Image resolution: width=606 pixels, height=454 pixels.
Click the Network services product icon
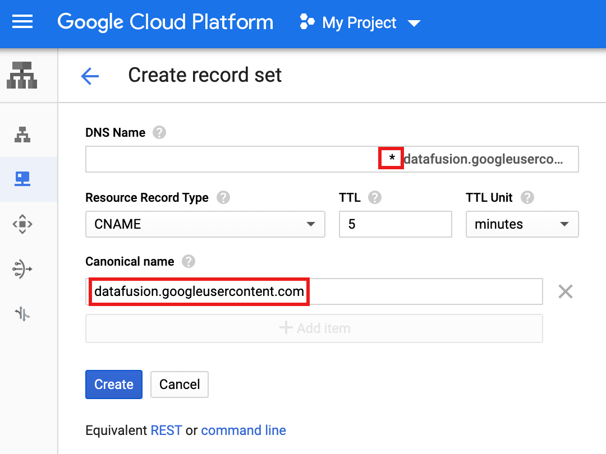coord(22,75)
